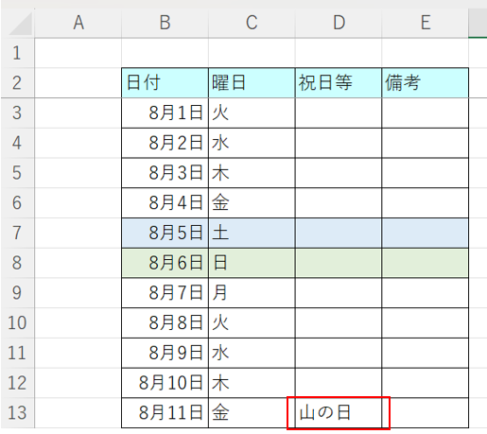Click the 土 weekday cell
Screen dimensions: 487x434
coord(252,233)
